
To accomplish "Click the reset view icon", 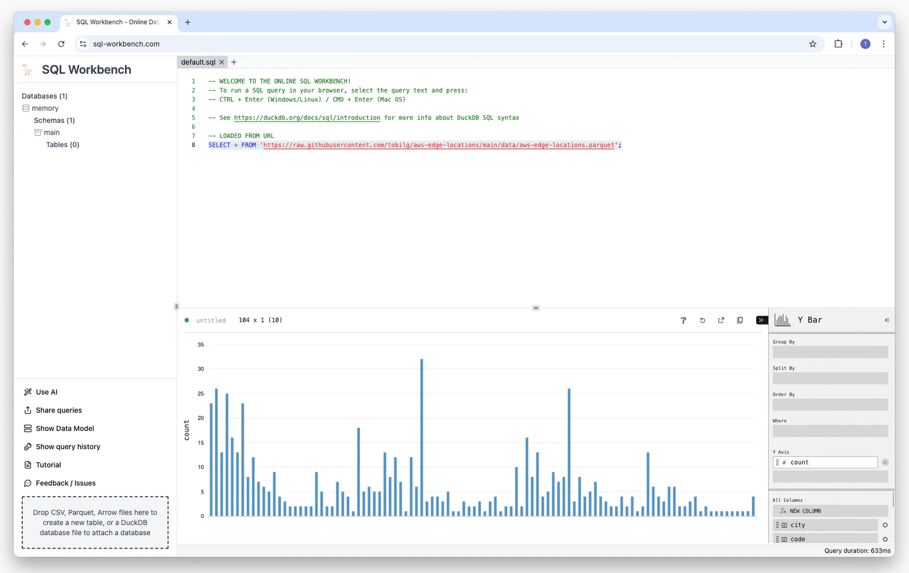I will [702, 320].
